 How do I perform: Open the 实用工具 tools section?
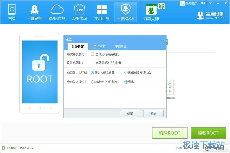tap(102, 12)
